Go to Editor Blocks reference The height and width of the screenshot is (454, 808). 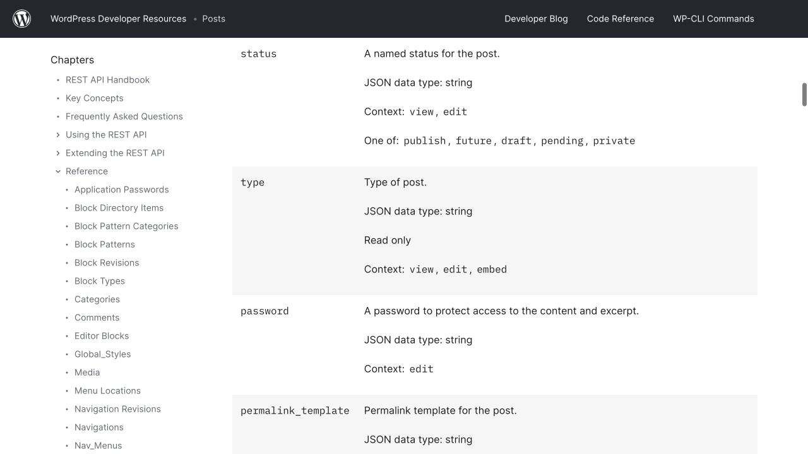102,336
